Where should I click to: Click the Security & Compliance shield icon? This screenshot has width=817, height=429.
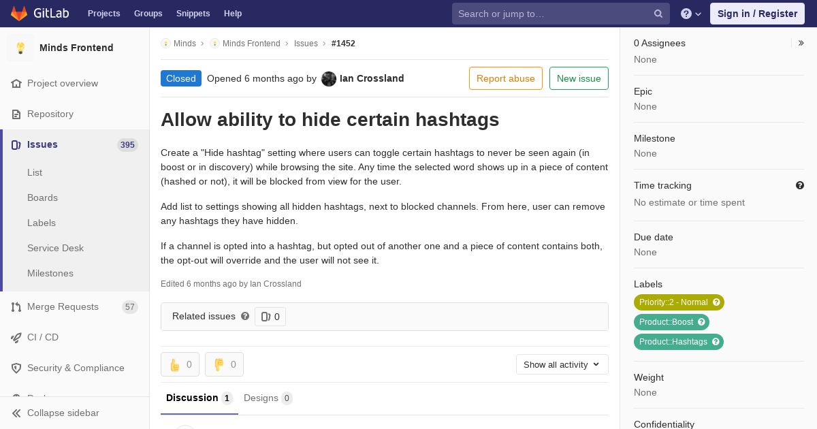coord(16,368)
